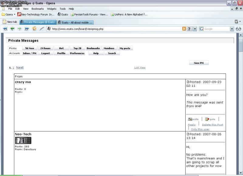
Task: Click Reply on crazy ma's message
Action: [192, 125]
